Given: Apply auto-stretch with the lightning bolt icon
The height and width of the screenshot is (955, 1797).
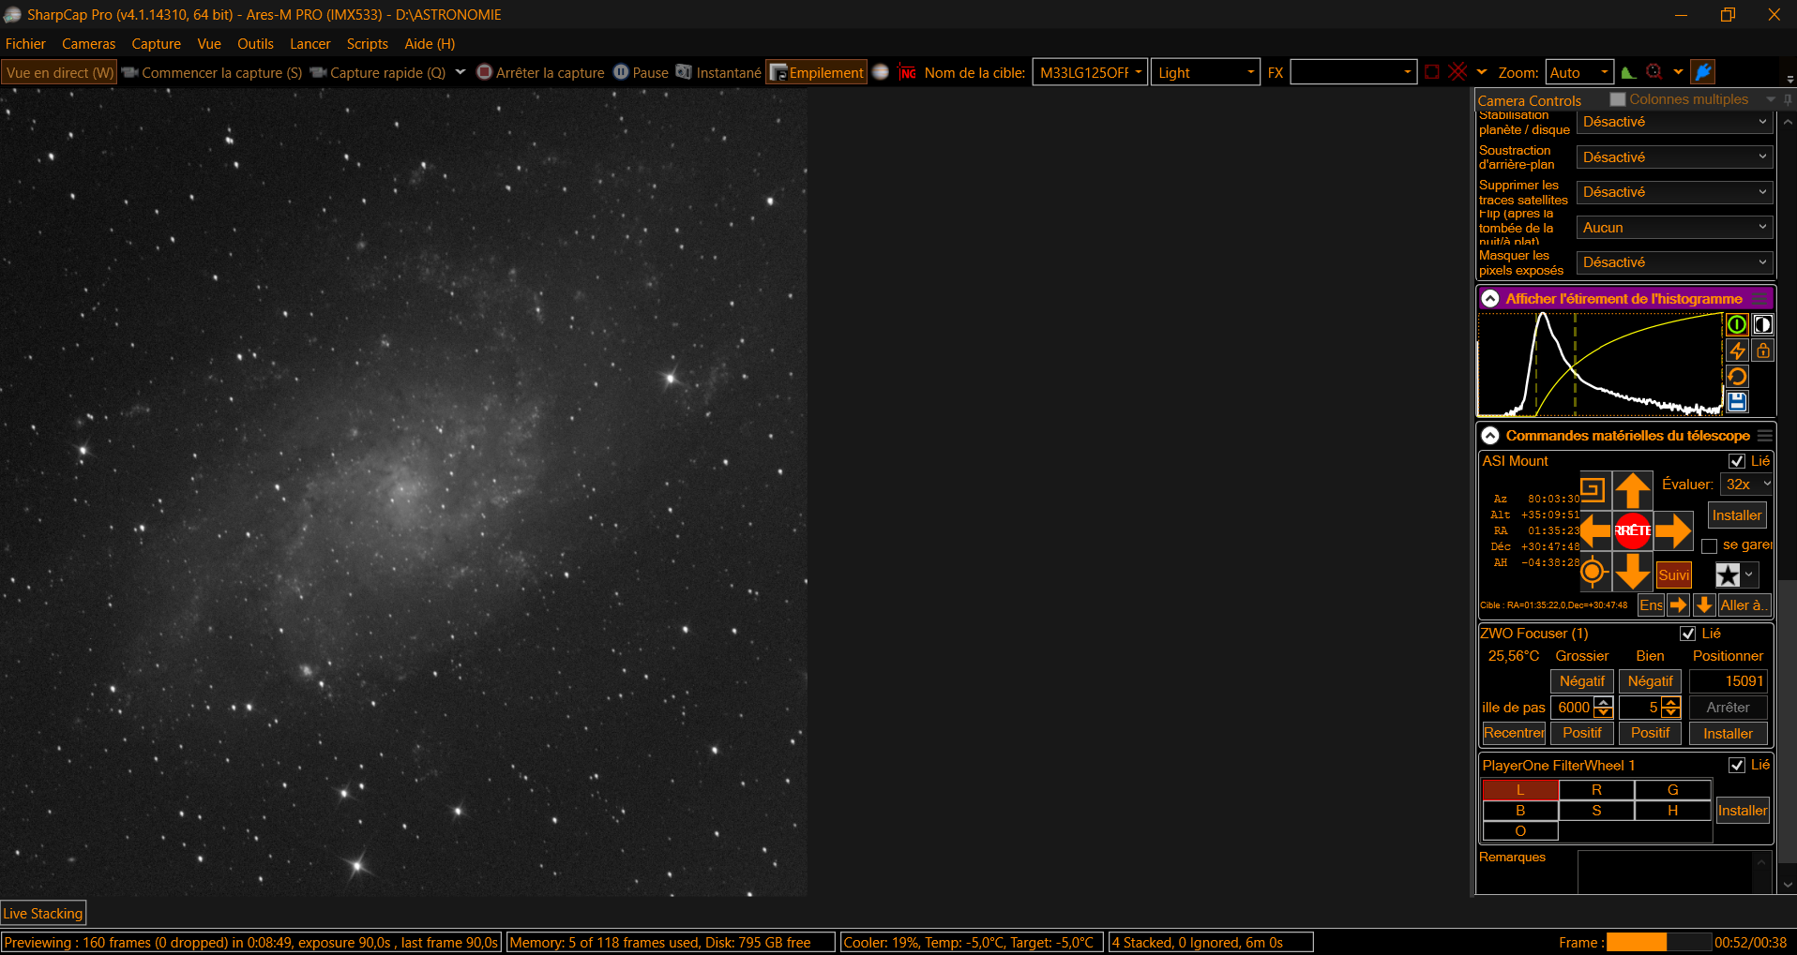Looking at the screenshot, I should click(1737, 351).
